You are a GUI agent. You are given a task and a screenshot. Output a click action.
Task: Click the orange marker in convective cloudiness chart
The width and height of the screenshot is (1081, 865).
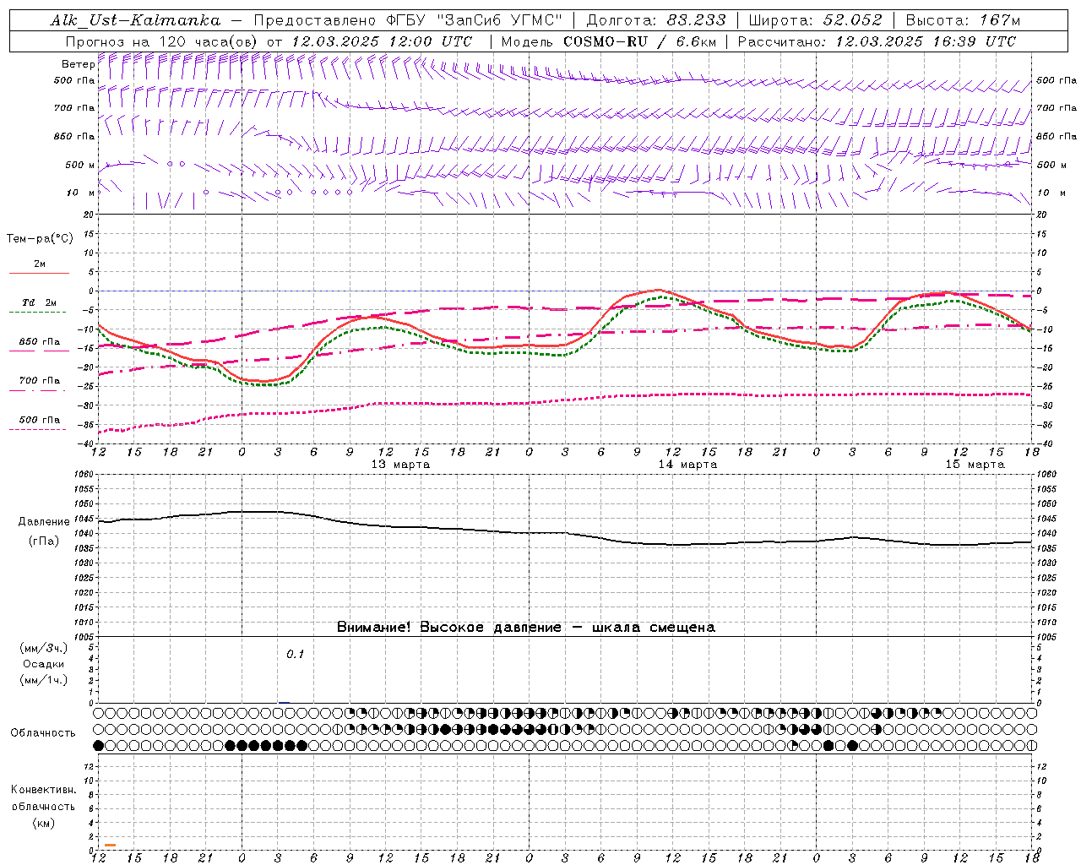click(110, 846)
